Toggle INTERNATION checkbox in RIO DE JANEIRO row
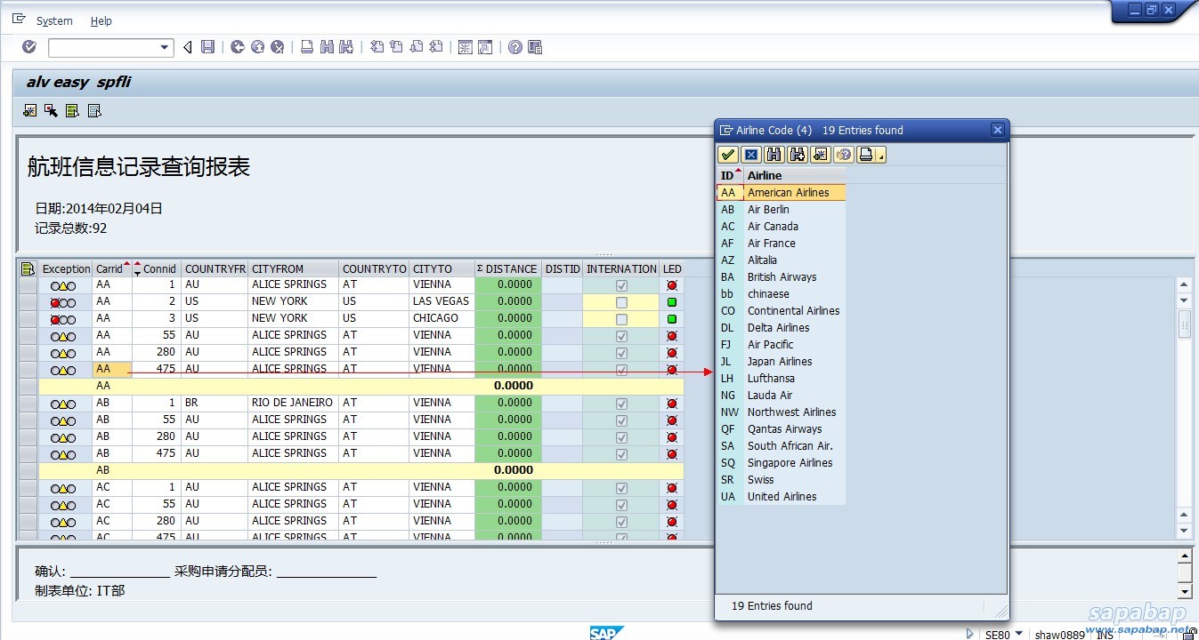The width and height of the screenshot is (1199, 640). tap(621, 404)
